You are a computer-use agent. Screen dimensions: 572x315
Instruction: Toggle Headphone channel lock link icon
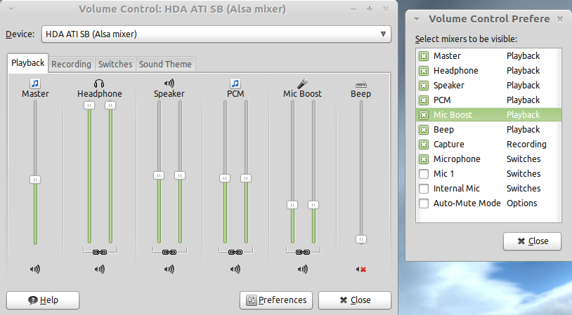(x=99, y=251)
